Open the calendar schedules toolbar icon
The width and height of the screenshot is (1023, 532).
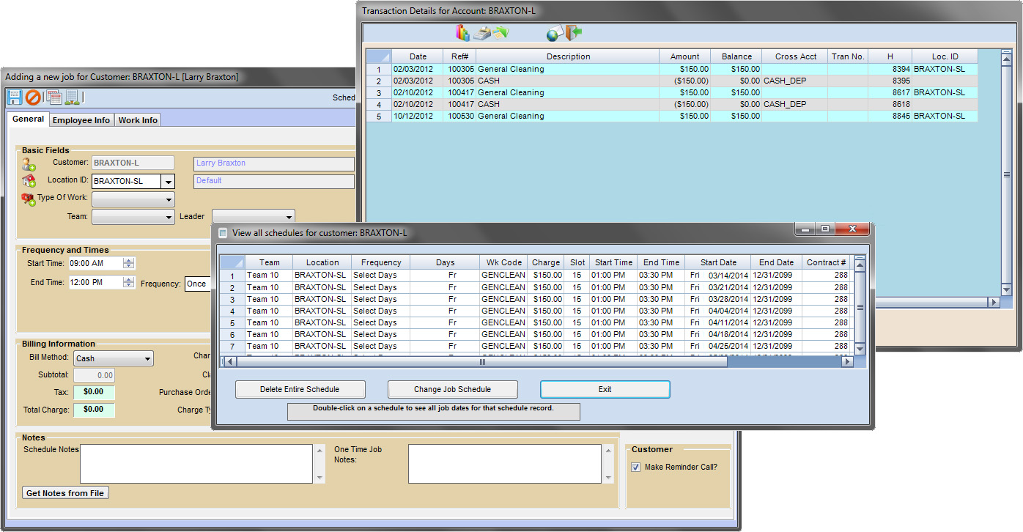(x=54, y=97)
